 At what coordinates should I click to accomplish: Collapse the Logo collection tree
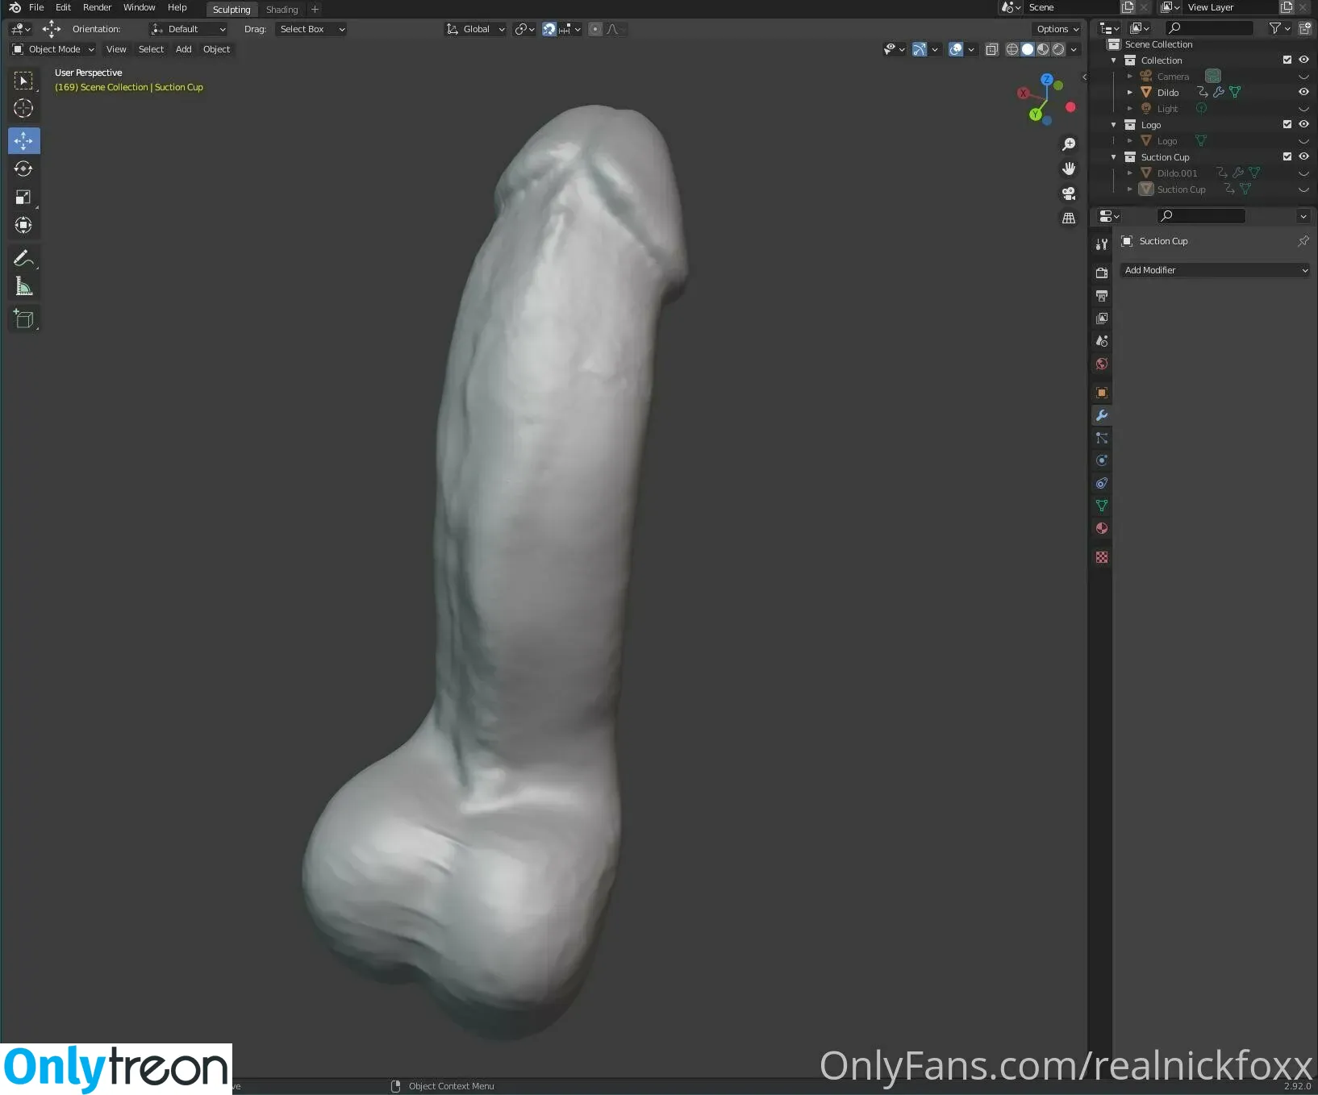pos(1114,125)
